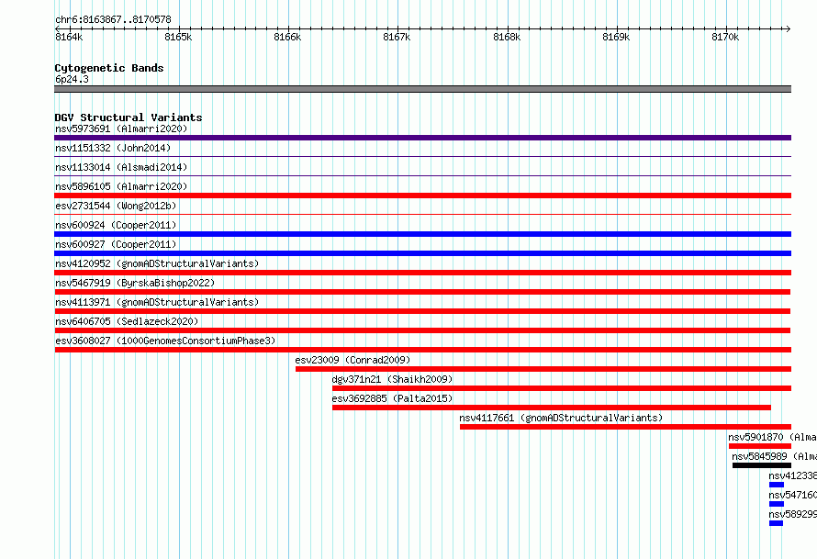Screen dimensions: 817x559
Task: Click the small blue bar under nsv547160
Action: 777,504
